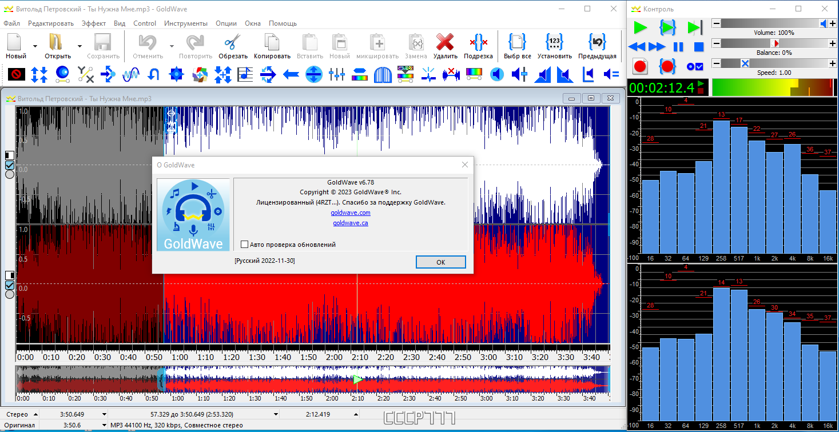
Task: Click the blue arch filter effect icon
Action: coord(383,74)
